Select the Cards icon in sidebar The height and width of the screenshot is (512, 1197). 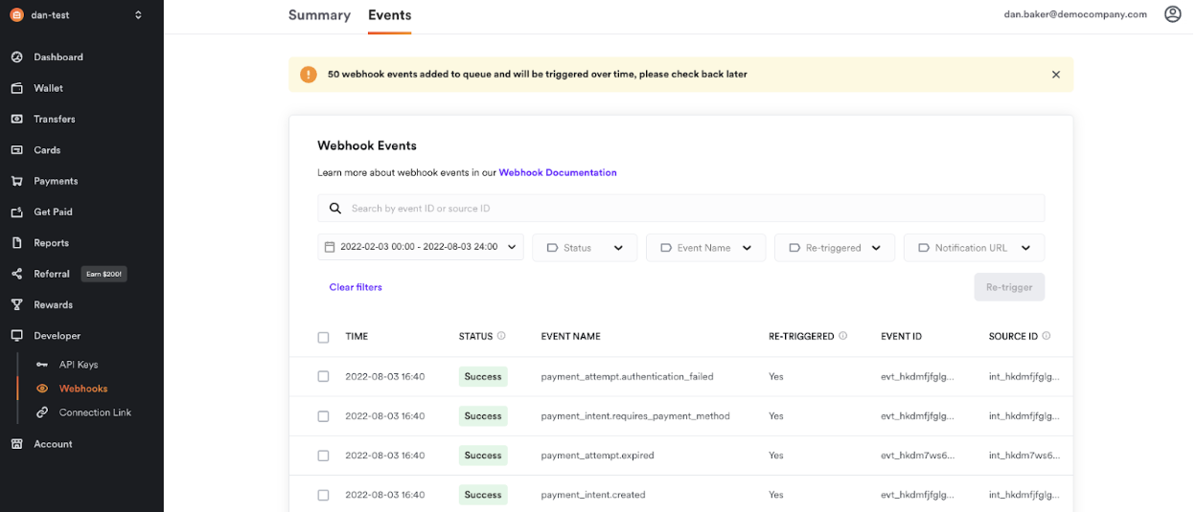pyautogui.click(x=16, y=150)
